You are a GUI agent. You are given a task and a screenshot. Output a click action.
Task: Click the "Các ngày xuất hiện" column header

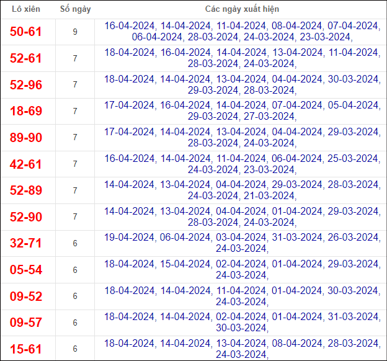pyautogui.click(x=242, y=9)
